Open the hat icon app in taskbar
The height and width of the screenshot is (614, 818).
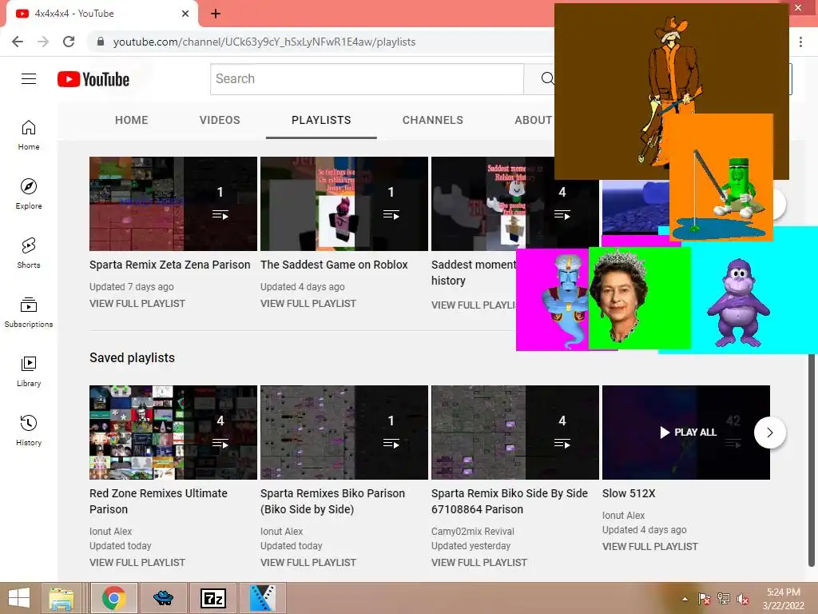click(x=163, y=598)
